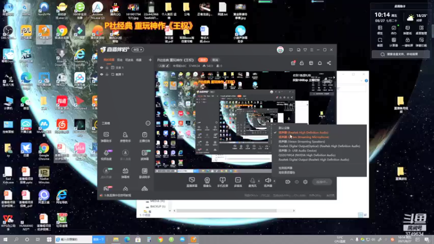Click the orange button beside the stream title
The image size is (434, 244).
(x=203, y=60)
